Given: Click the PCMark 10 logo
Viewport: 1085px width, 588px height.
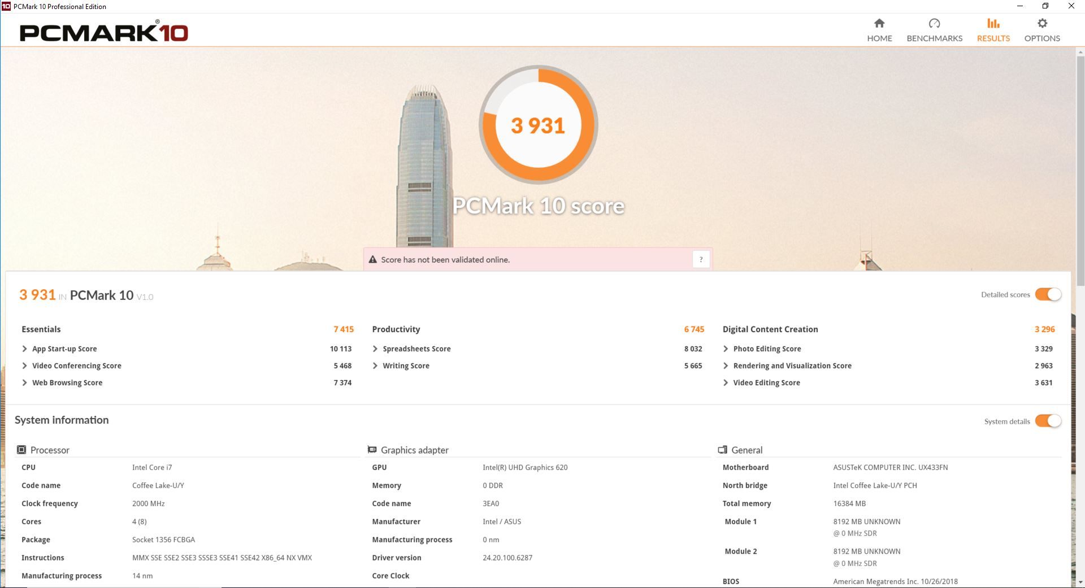Looking at the screenshot, I should coord(104,31).
